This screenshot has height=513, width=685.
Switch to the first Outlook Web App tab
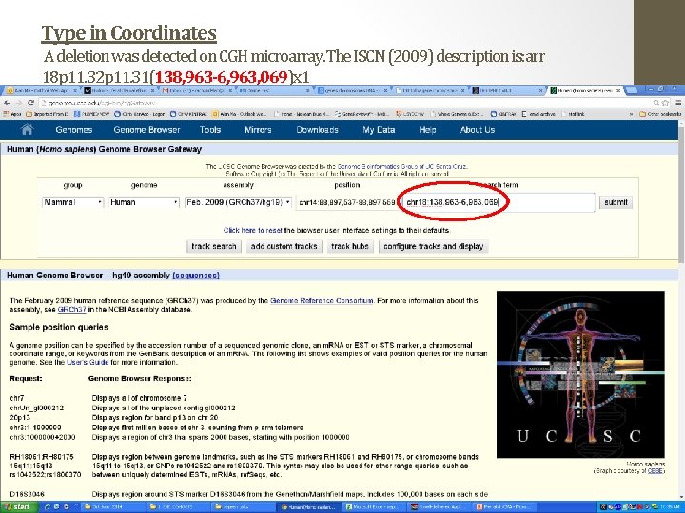point(41,91)
